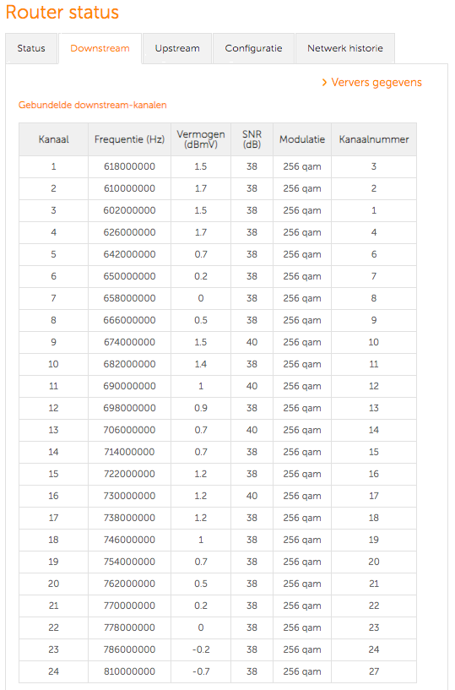
Task: Click the Vermogen (dBmV) column header
Action: 201,139
